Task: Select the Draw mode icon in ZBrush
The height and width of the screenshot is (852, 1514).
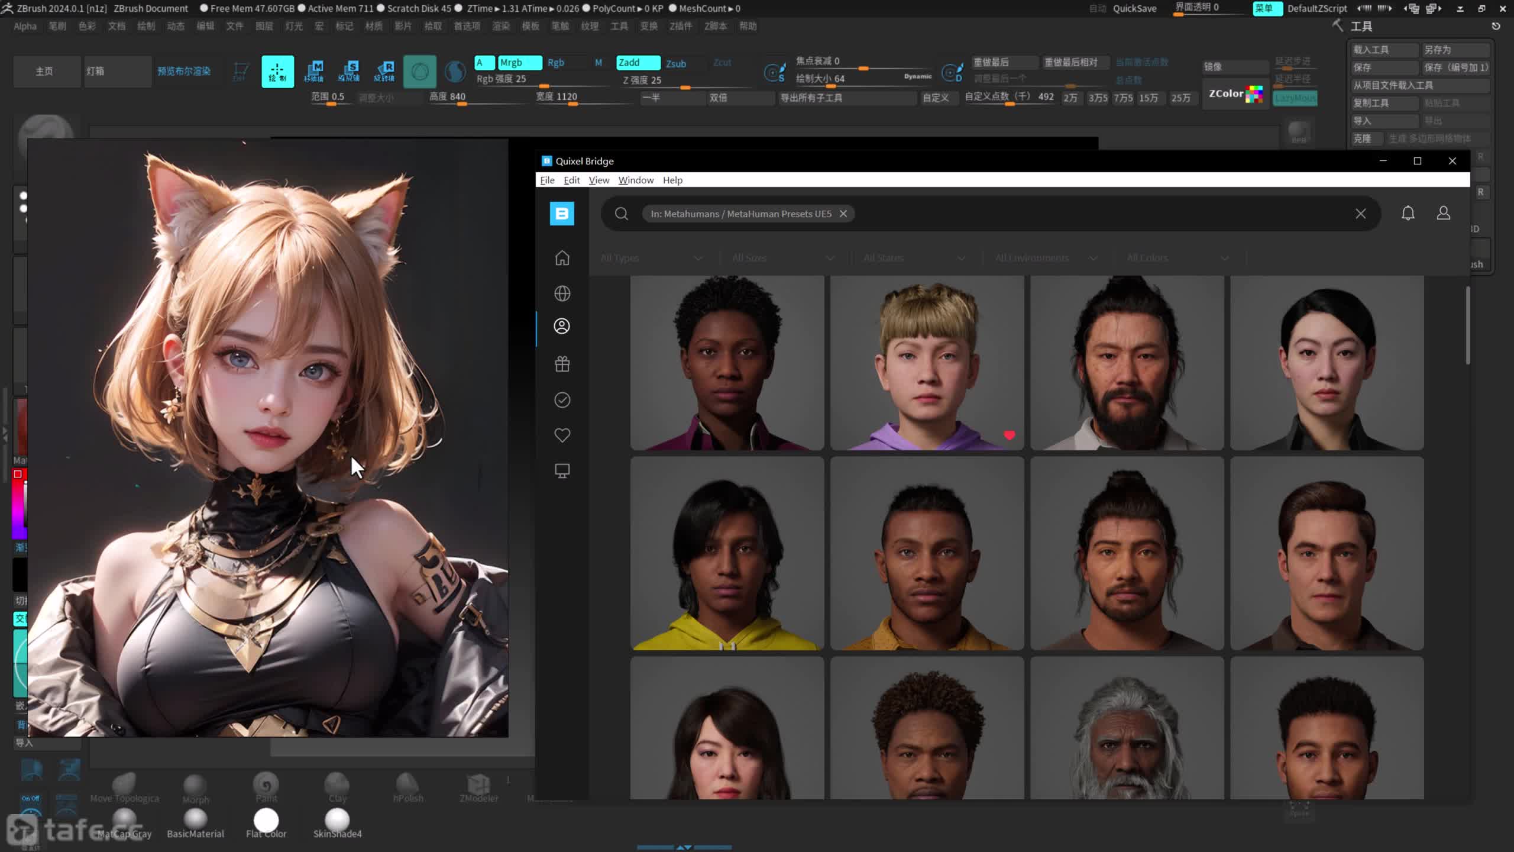Action: click(277, 72)
